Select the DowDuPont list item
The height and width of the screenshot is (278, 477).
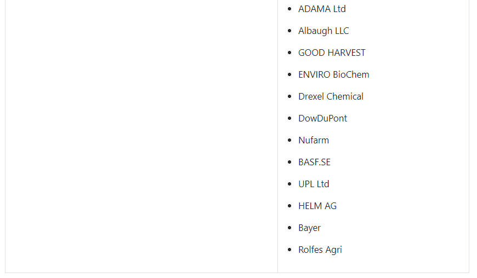(x=322, y=118)
